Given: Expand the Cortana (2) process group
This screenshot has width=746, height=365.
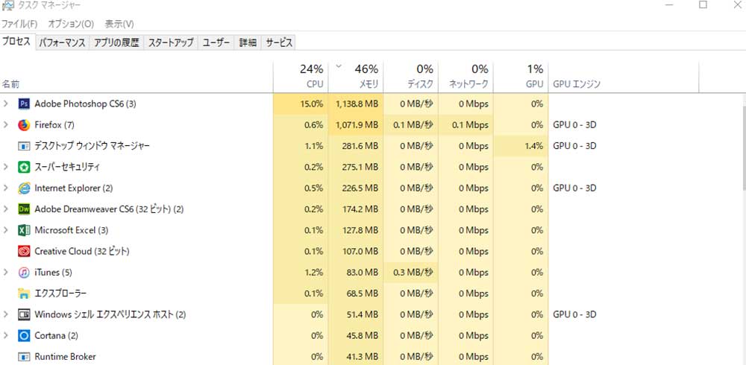Looking at the screenshot, I should click(x=6, y=335).
